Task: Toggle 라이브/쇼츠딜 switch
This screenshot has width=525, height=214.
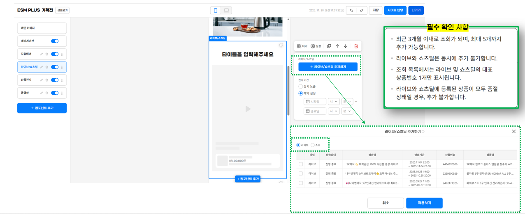Action: [x=55, y=67]
